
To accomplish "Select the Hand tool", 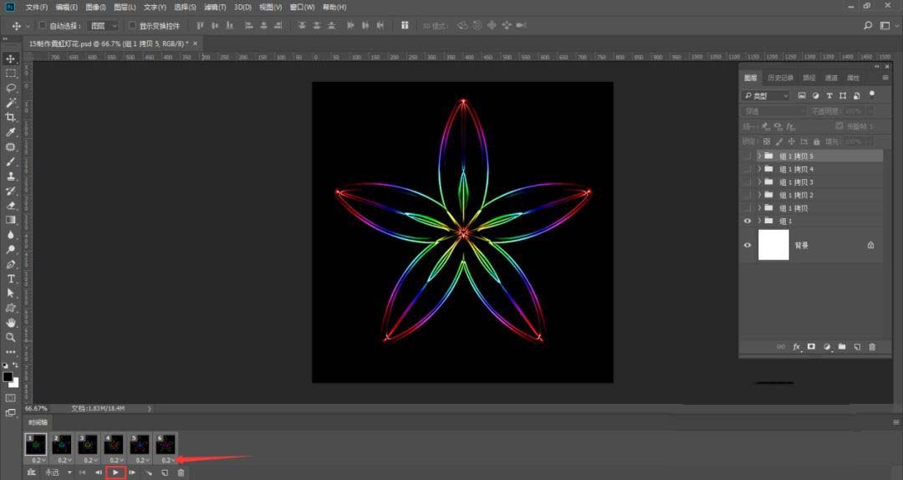I will pyautogui.click(x=10, y=323).
